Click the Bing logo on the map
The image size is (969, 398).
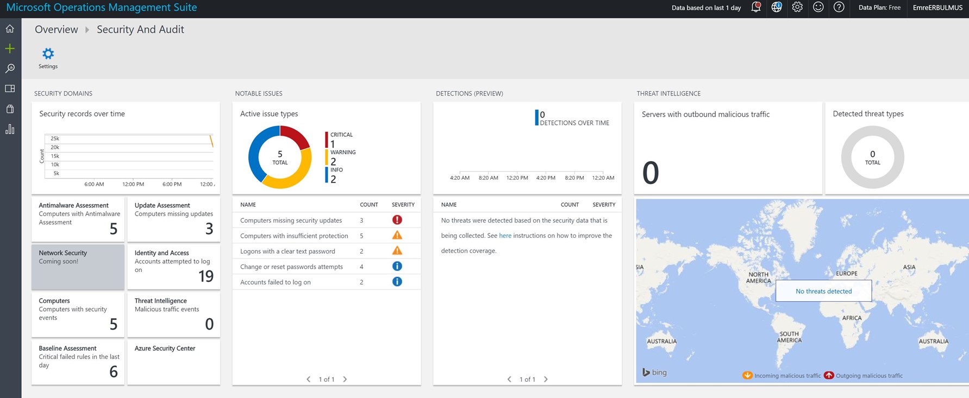pyautogui.click(x=654, y=372)
